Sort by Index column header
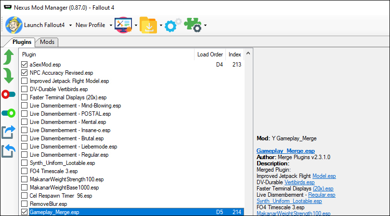This screenshot has height=216, width=390. 235,54
